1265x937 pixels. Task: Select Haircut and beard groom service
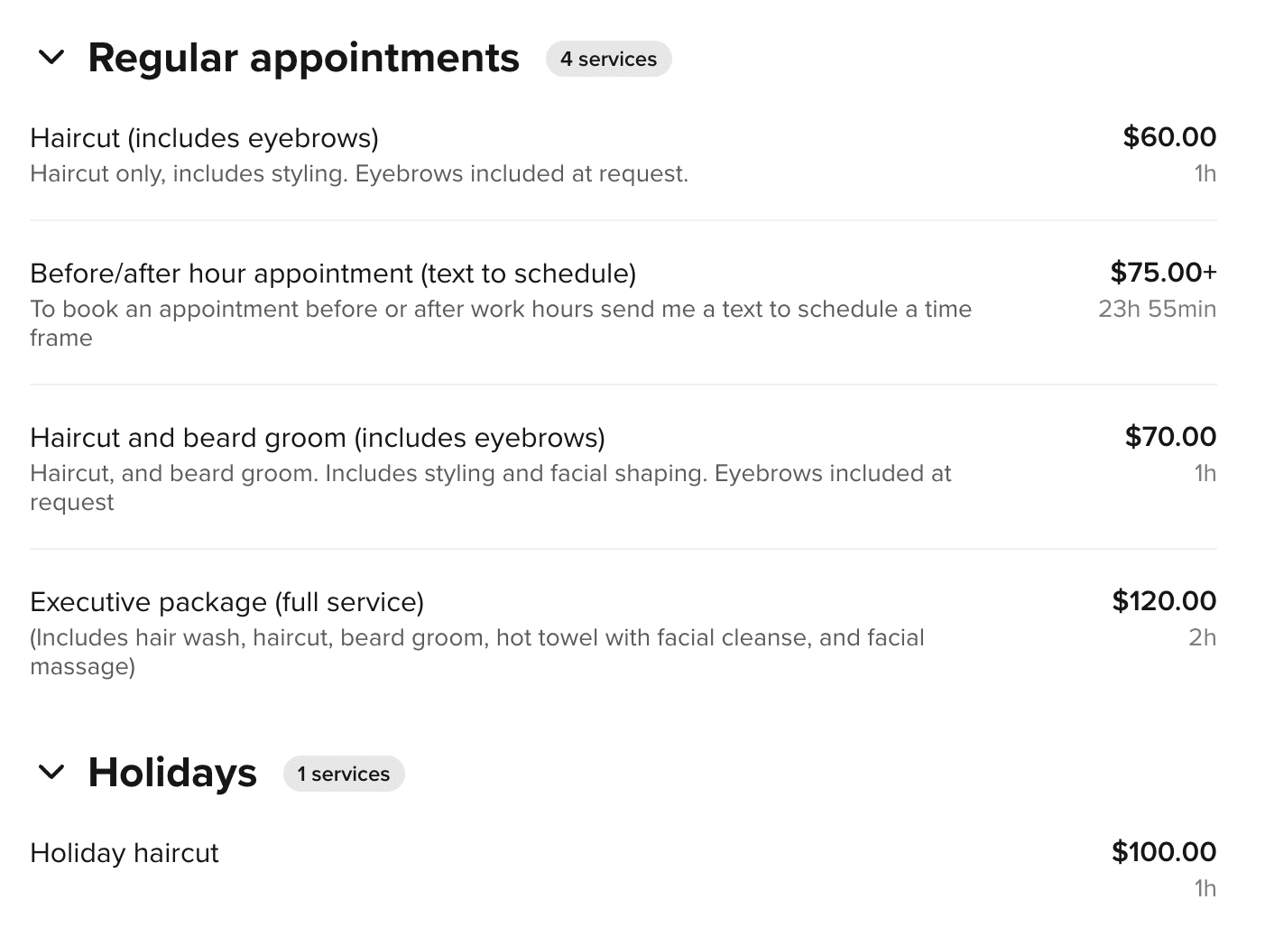pos(623,468)
